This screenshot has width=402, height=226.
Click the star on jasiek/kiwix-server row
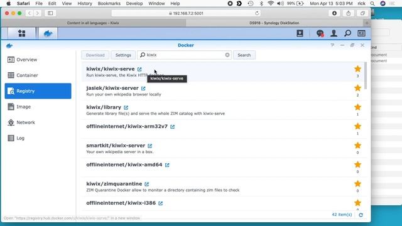point(357,88)
